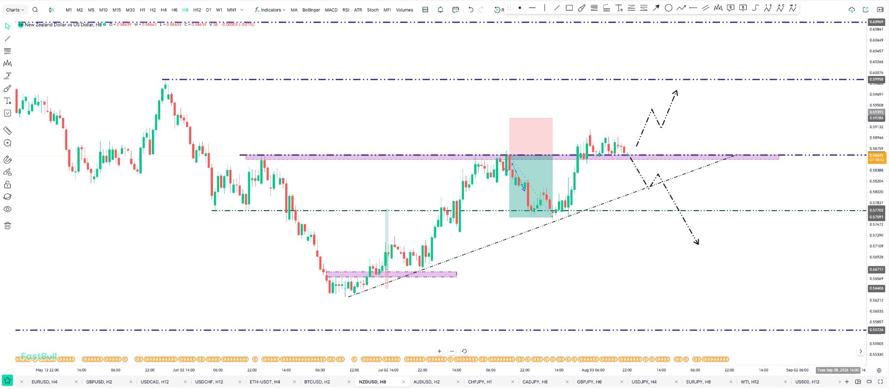Lock all drawings with the padlock

[x=7, y=185]
